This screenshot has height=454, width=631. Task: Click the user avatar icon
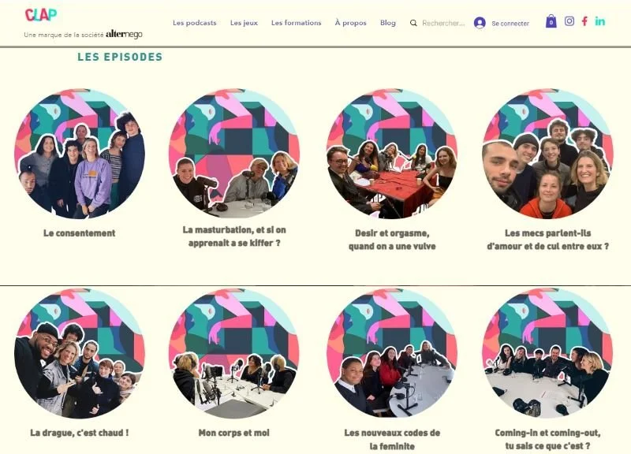[x=480, y=23]
